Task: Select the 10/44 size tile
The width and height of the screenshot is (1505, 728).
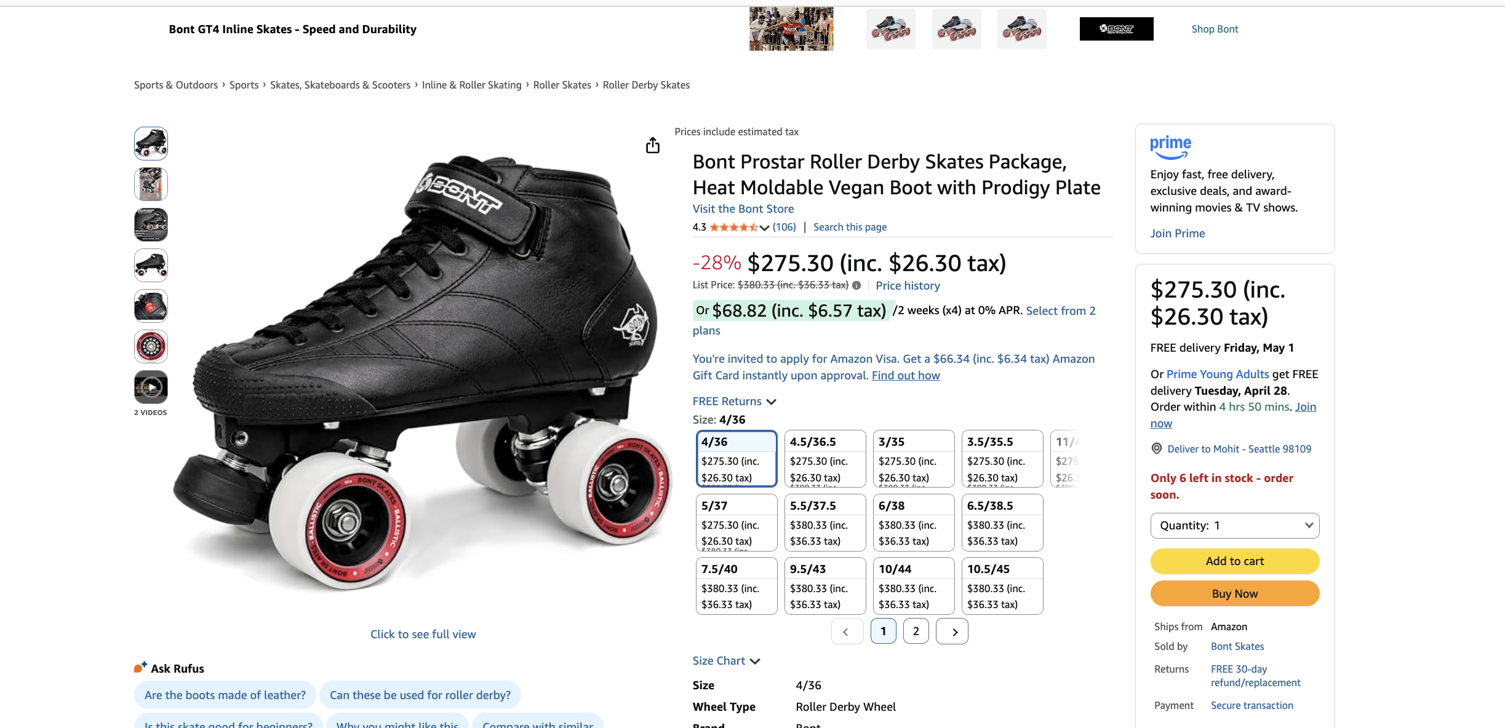Action: [914, 585]
